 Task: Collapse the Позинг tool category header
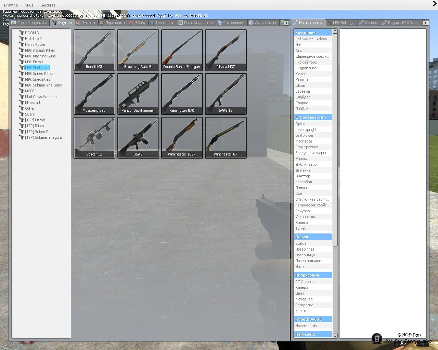(313, 237)
